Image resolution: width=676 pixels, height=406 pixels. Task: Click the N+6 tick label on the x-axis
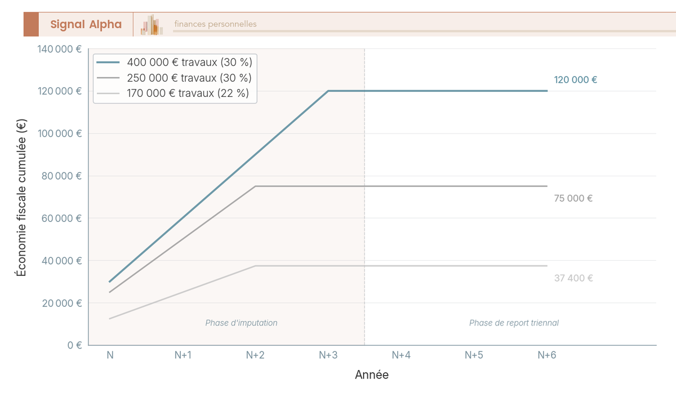[546, 355]
